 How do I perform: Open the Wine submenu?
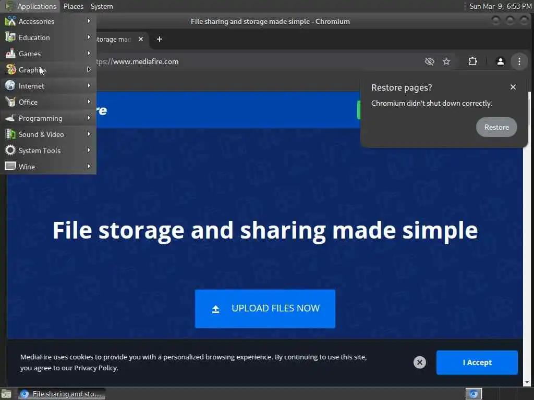[x=48, y=167]
